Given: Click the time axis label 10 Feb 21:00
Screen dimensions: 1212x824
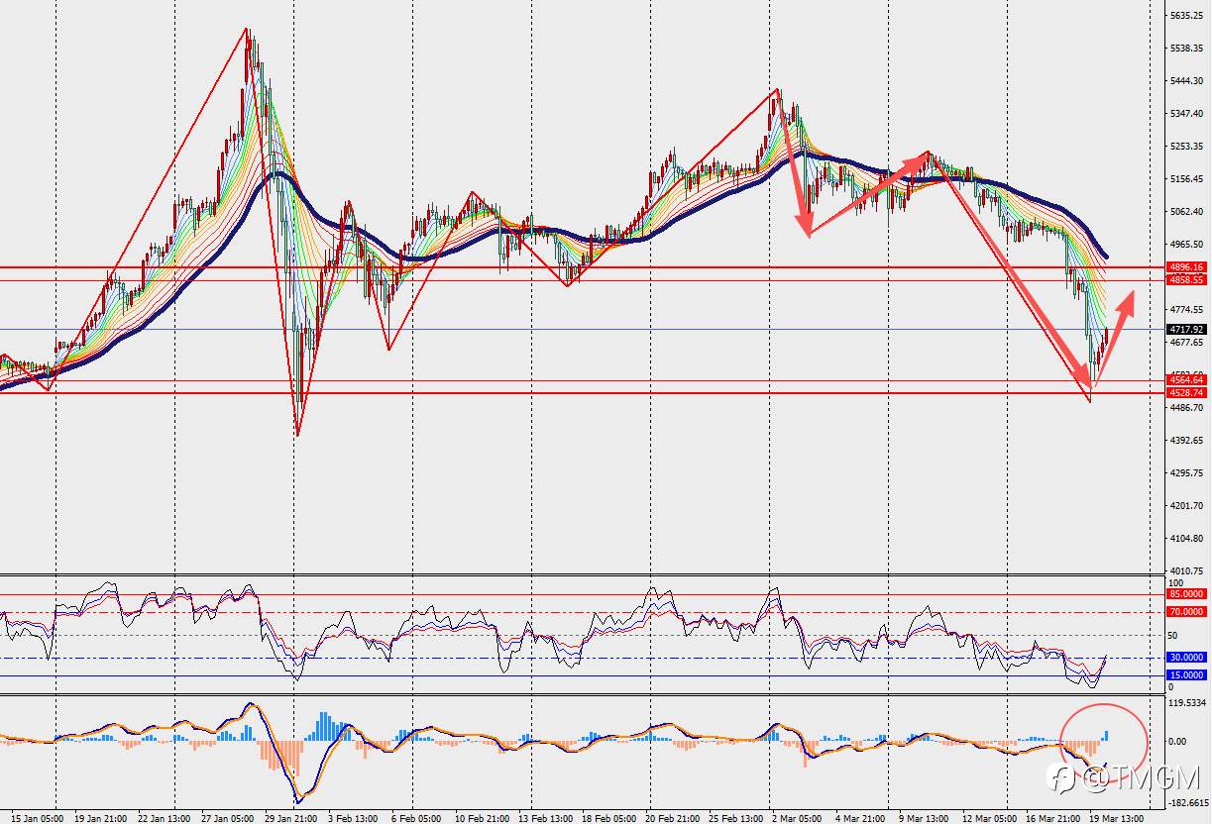Looking at the screenshot, I should click(481, 818).
